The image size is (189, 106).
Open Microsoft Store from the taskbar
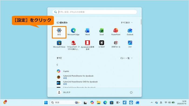pos(112,103)
